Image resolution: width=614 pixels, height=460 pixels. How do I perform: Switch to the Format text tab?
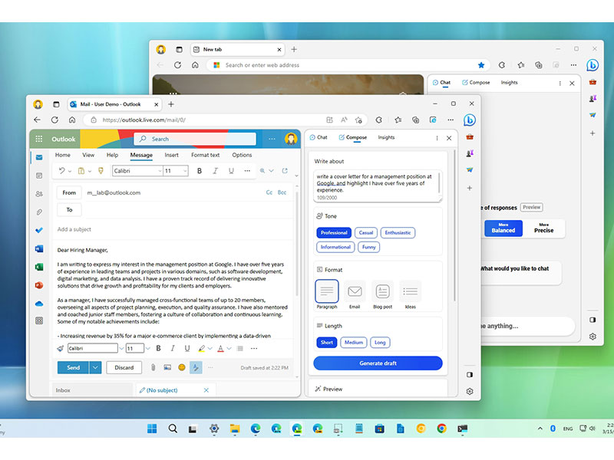click(x=205, y=155)
